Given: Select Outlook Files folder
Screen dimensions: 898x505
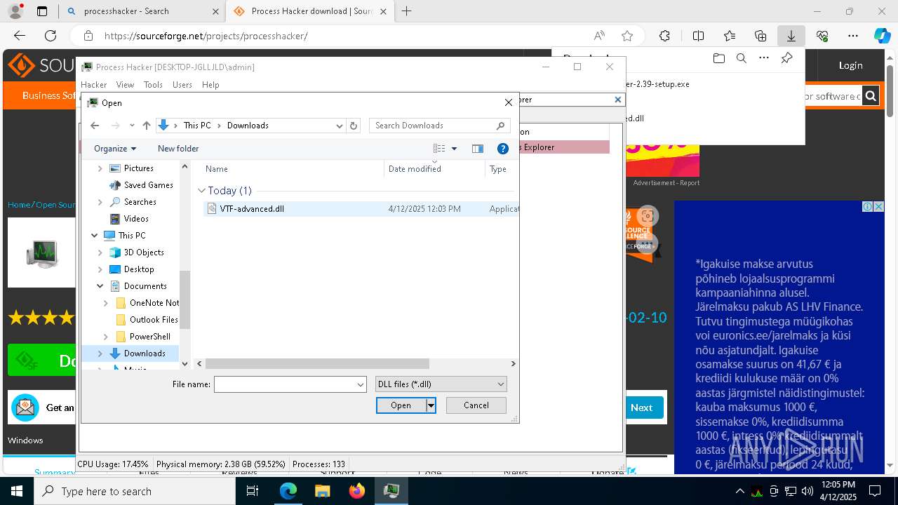Looking at the screenshot, I should [154, 320].
